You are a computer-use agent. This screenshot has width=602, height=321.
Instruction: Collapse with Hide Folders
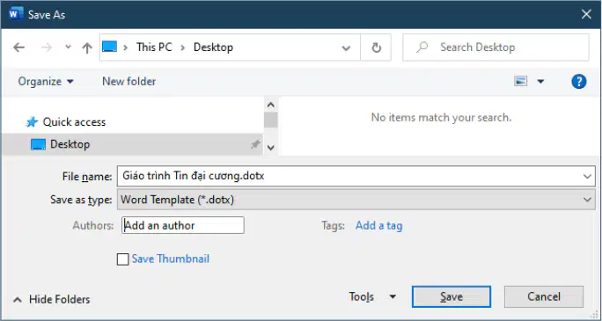[x=51, y=299]
